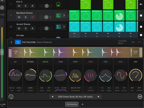Open the Kick 2 drum instrument icon

[58, 4]
